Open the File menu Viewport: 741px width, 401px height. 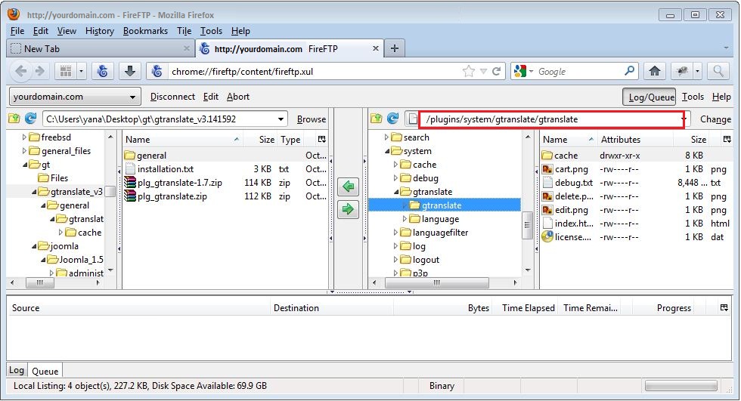click(x=17, y=31)
